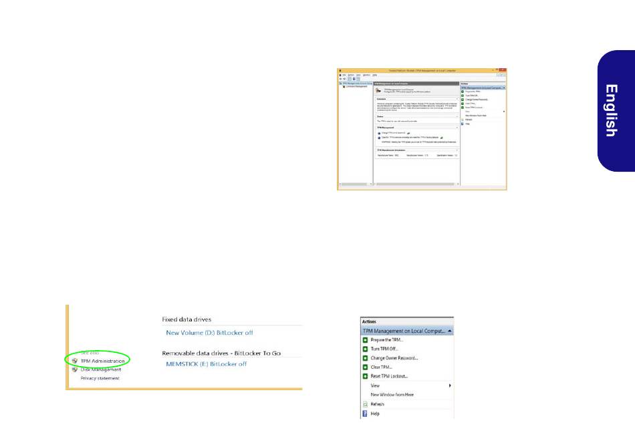Viewport: 635px width, 447px height.
Task: Click the shield icon beside Disk Management
Action: [74, 369]
